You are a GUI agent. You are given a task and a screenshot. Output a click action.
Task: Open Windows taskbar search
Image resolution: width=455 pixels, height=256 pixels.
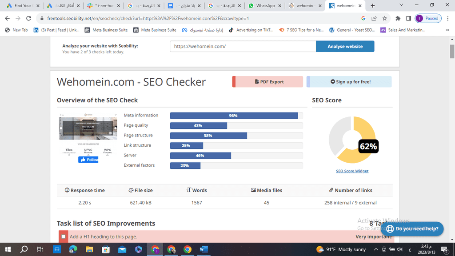pos(24,249)
